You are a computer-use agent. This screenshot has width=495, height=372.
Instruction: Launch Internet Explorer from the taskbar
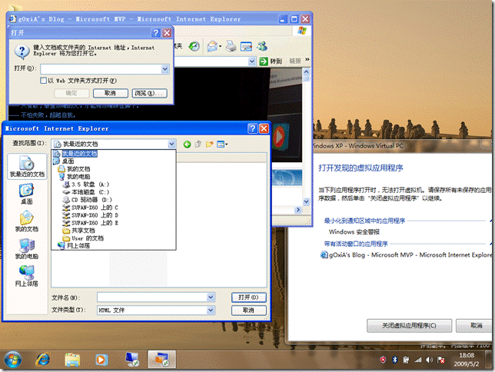click(x=42, y=360)
